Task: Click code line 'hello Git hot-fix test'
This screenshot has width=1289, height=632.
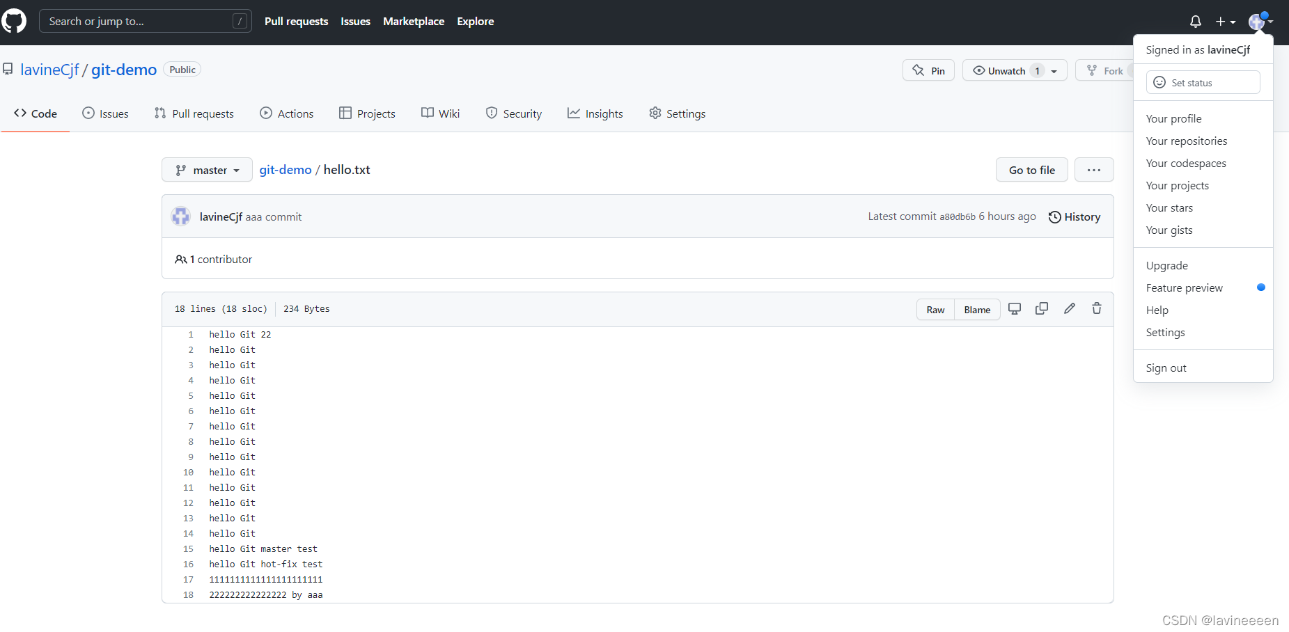Action: pyautogui.click(x=266, y=564)
